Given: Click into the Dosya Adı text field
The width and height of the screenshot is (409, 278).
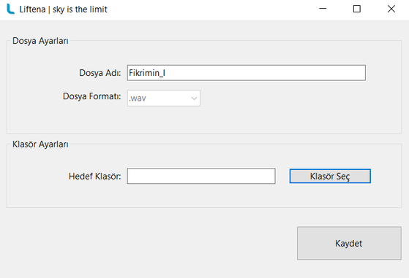Looking at the screenshot, I should pyautogui.click(x=247, y=73).
